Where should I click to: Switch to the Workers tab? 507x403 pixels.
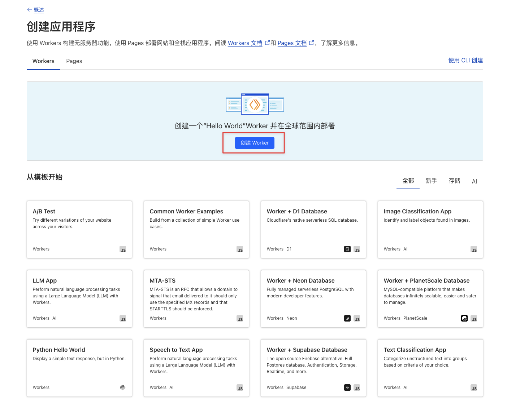pos(43,61)
